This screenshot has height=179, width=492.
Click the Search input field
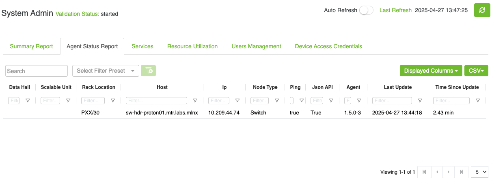tap(37, 71)
